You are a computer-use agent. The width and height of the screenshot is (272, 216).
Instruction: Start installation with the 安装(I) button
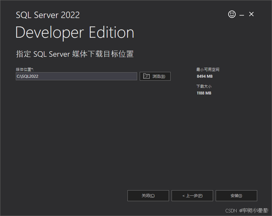pyautogui.click(x=236, y=196)
